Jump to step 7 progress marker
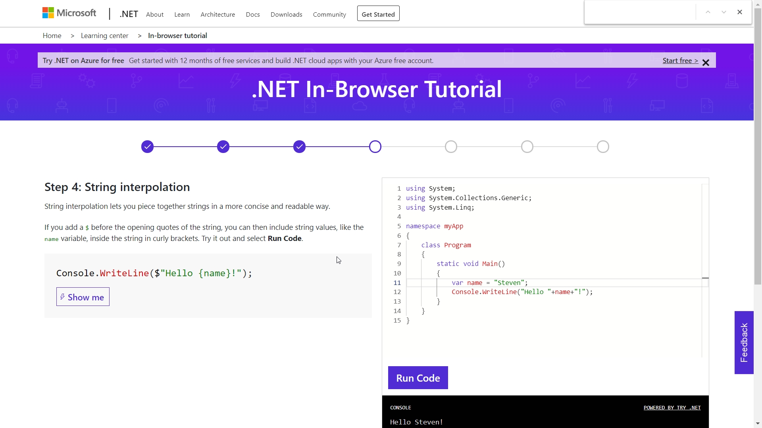This screenshot has height=428, width=762. point(603,147)
